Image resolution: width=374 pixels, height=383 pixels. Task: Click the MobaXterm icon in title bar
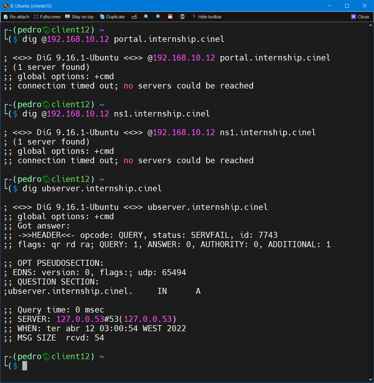tap(6, 6)
